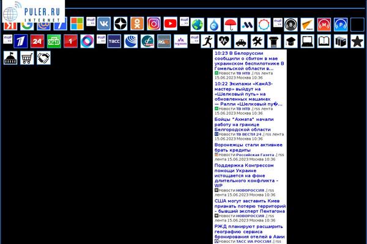
Task: Open the crossed tools icon
Action: coord(258,41)
